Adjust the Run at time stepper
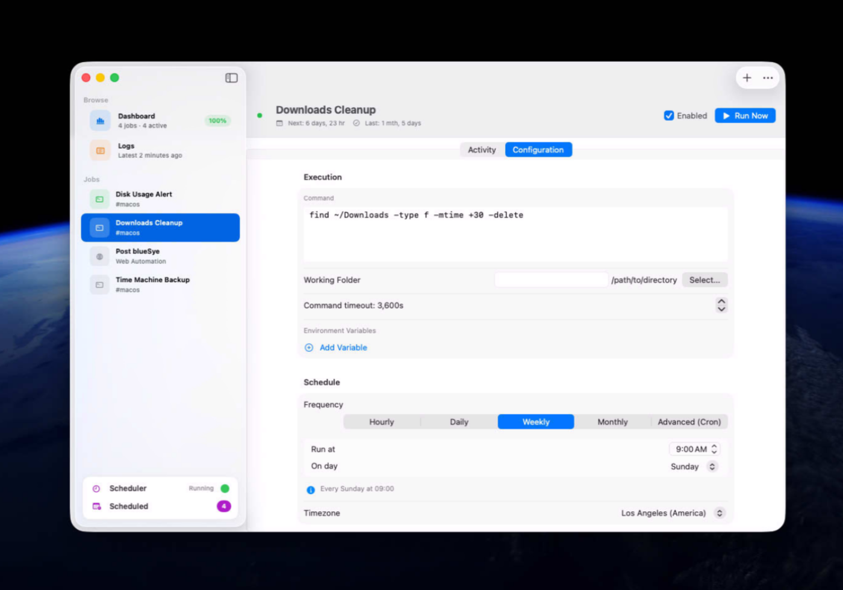The height and width of the screenshot is (590, 843). pyautogui.click(x=714, y=449)
